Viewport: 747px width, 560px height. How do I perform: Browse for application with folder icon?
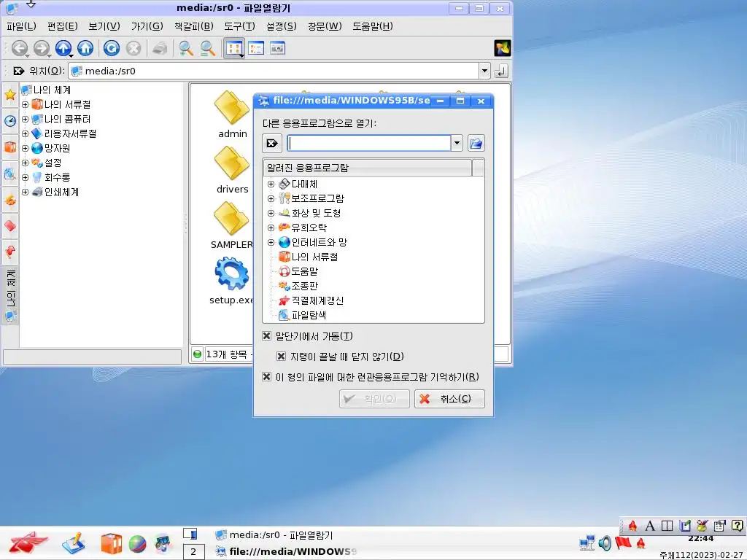(x=476, y=143)
